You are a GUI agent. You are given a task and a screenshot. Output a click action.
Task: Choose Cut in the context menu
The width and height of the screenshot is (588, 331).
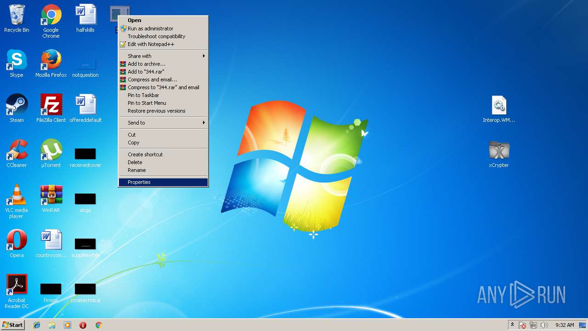tap(163, 135)
